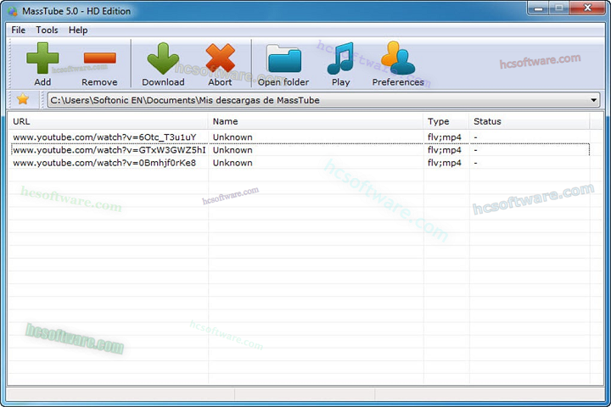Open the File menu

tap(19, 30)
